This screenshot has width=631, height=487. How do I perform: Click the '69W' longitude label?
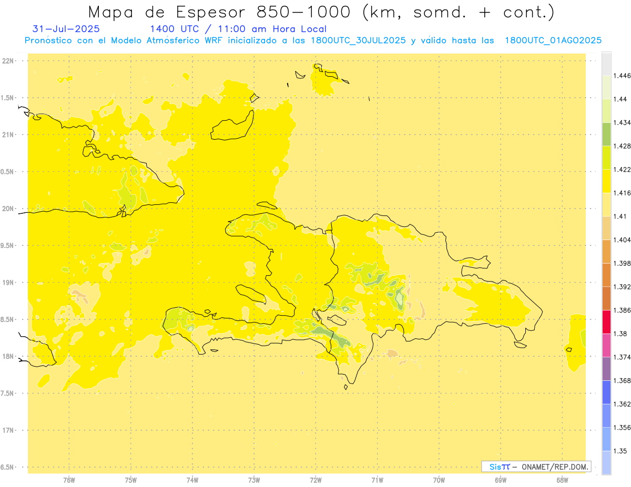(501, 480)
